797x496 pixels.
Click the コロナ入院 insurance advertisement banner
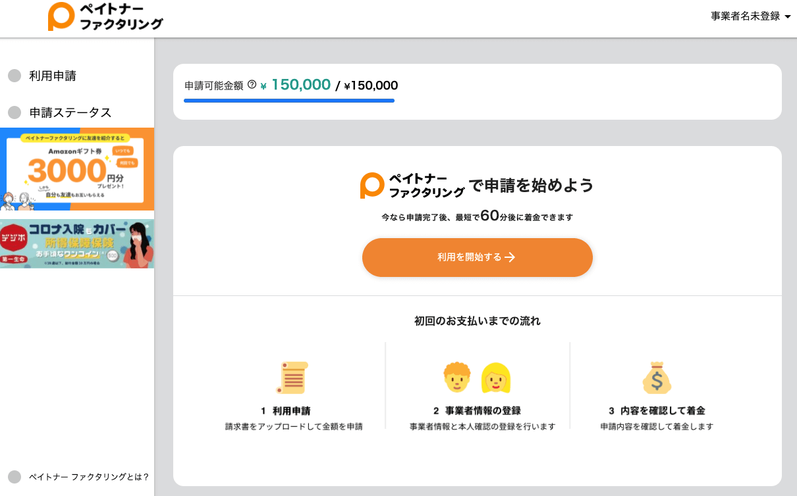pyautogui.click(x=77, y=243)
